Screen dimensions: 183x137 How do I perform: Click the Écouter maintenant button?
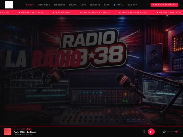(x=23, y=108)
